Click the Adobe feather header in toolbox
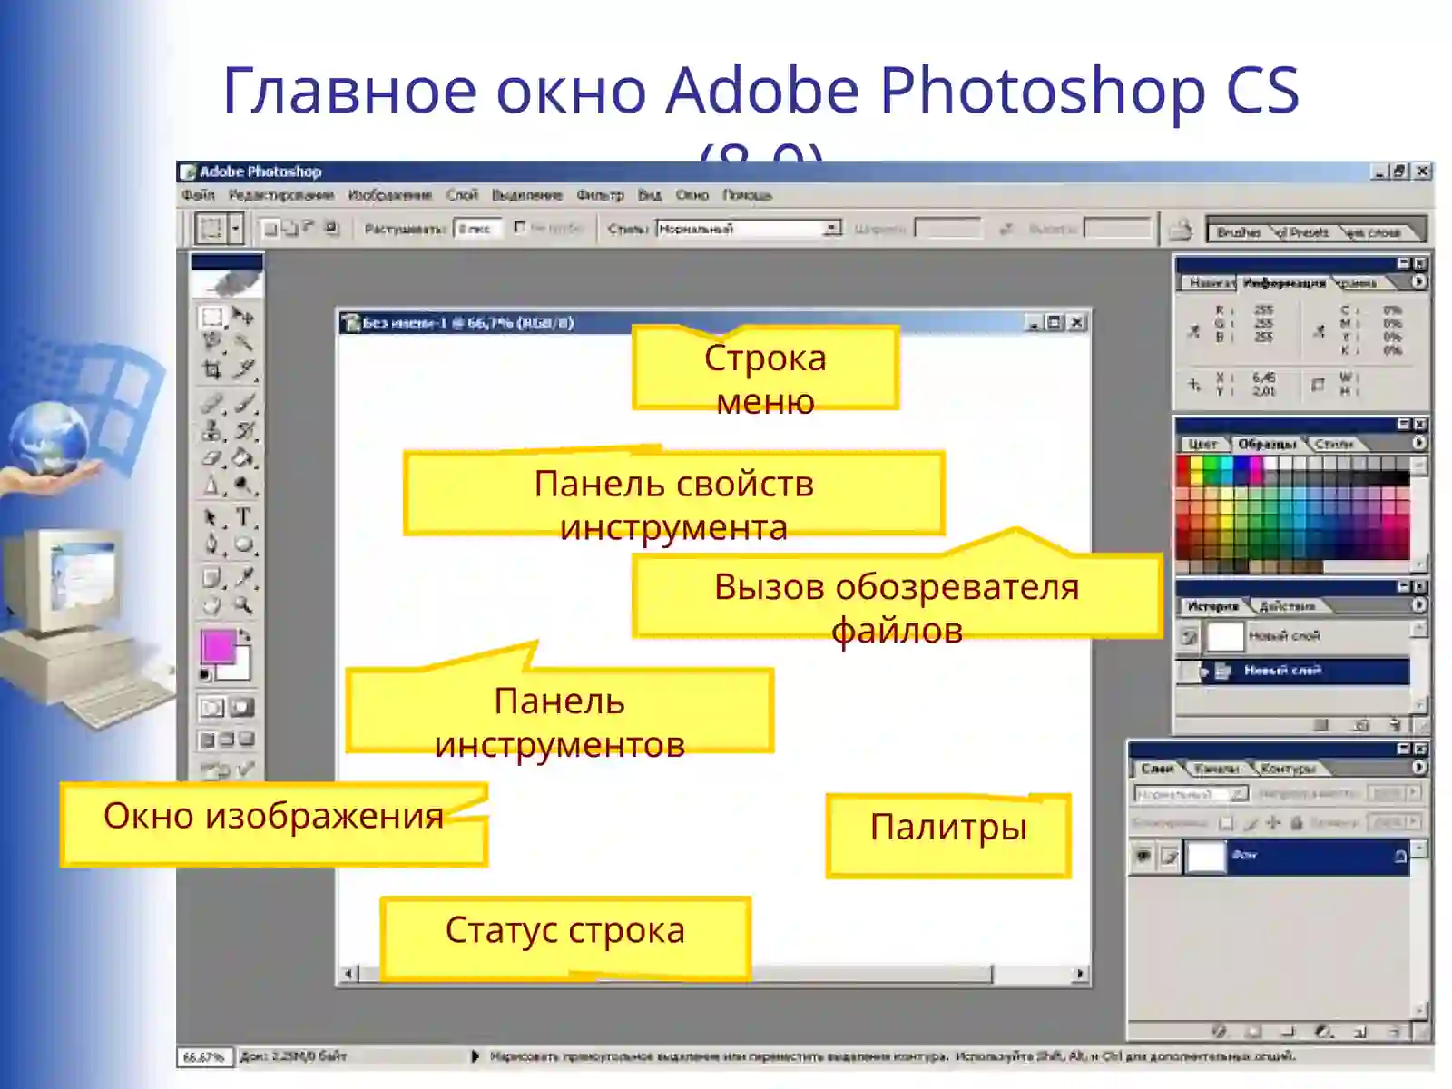Image resolution: width=1452 pixels, height=1089 pixels. pos(227,283)
